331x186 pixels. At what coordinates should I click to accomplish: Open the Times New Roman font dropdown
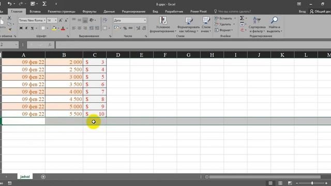pyautogui.click(x=44, y=21)
